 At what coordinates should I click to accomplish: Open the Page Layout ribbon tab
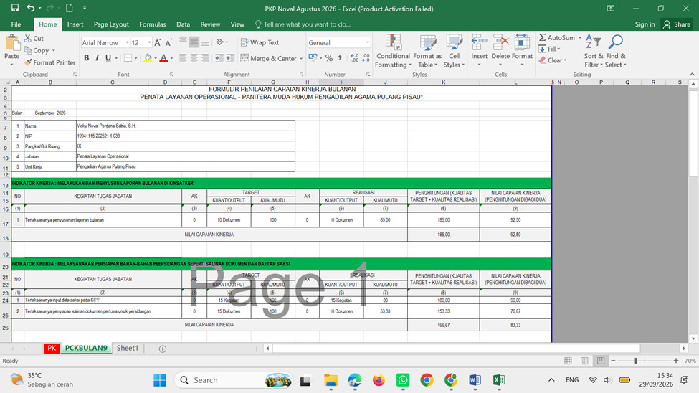click(x=111, y=24)
